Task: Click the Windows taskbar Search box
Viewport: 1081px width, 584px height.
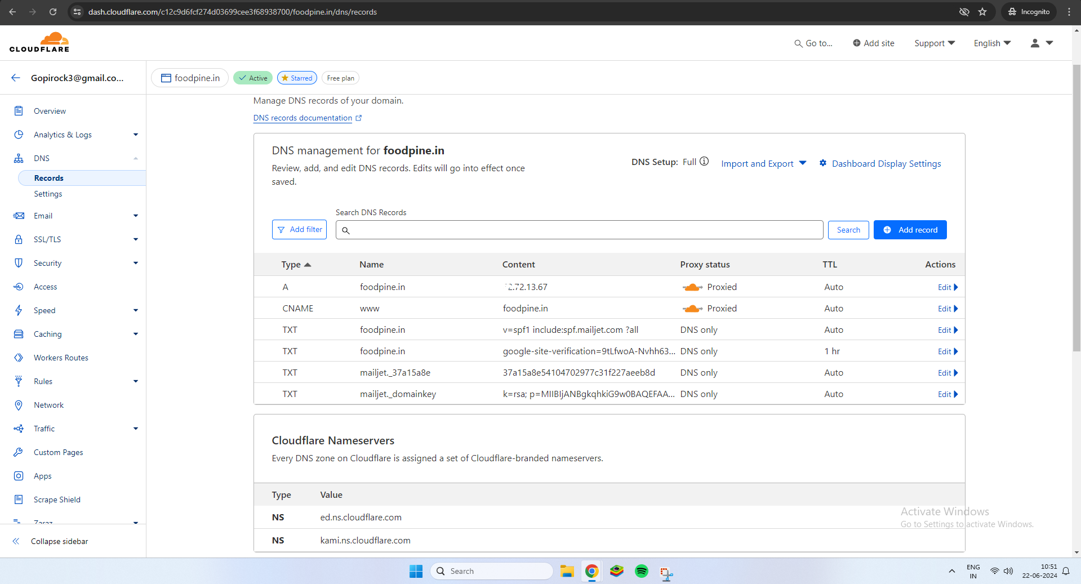Action: (x=491, y=571)
